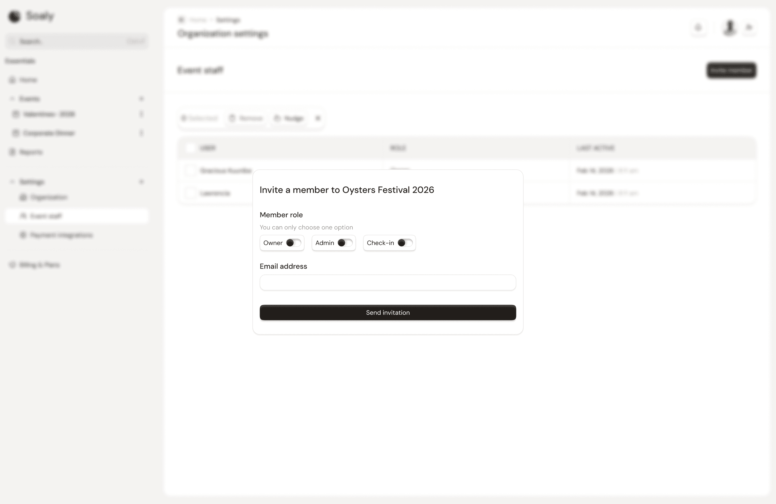Image resolution: width=776 pixels, height=504 pixels.
Task: Select the Organization settings icon
Action: [x=23, y=197]
